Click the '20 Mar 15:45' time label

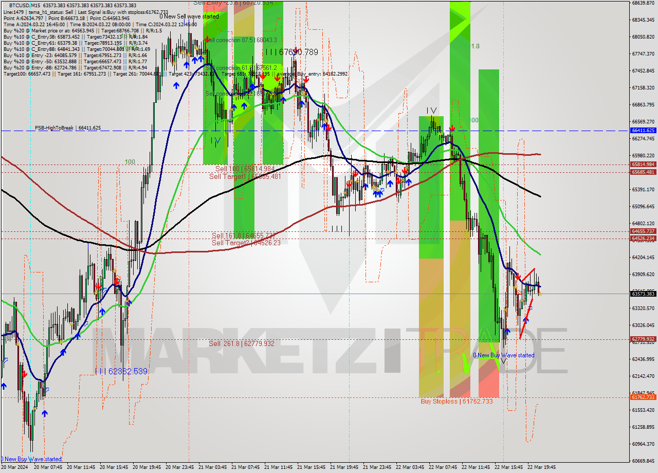114,467
